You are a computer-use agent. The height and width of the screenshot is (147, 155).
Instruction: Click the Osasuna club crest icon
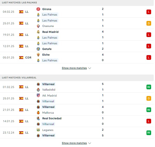point(38,26)
